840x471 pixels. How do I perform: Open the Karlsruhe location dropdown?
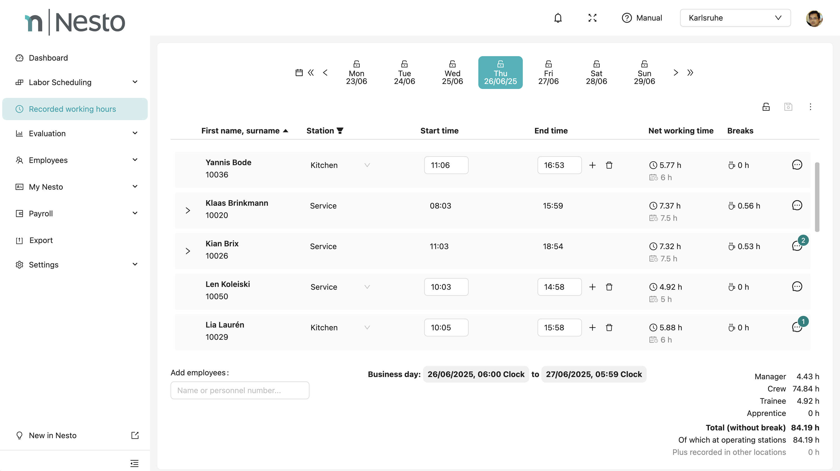click(x=735, y=18)
